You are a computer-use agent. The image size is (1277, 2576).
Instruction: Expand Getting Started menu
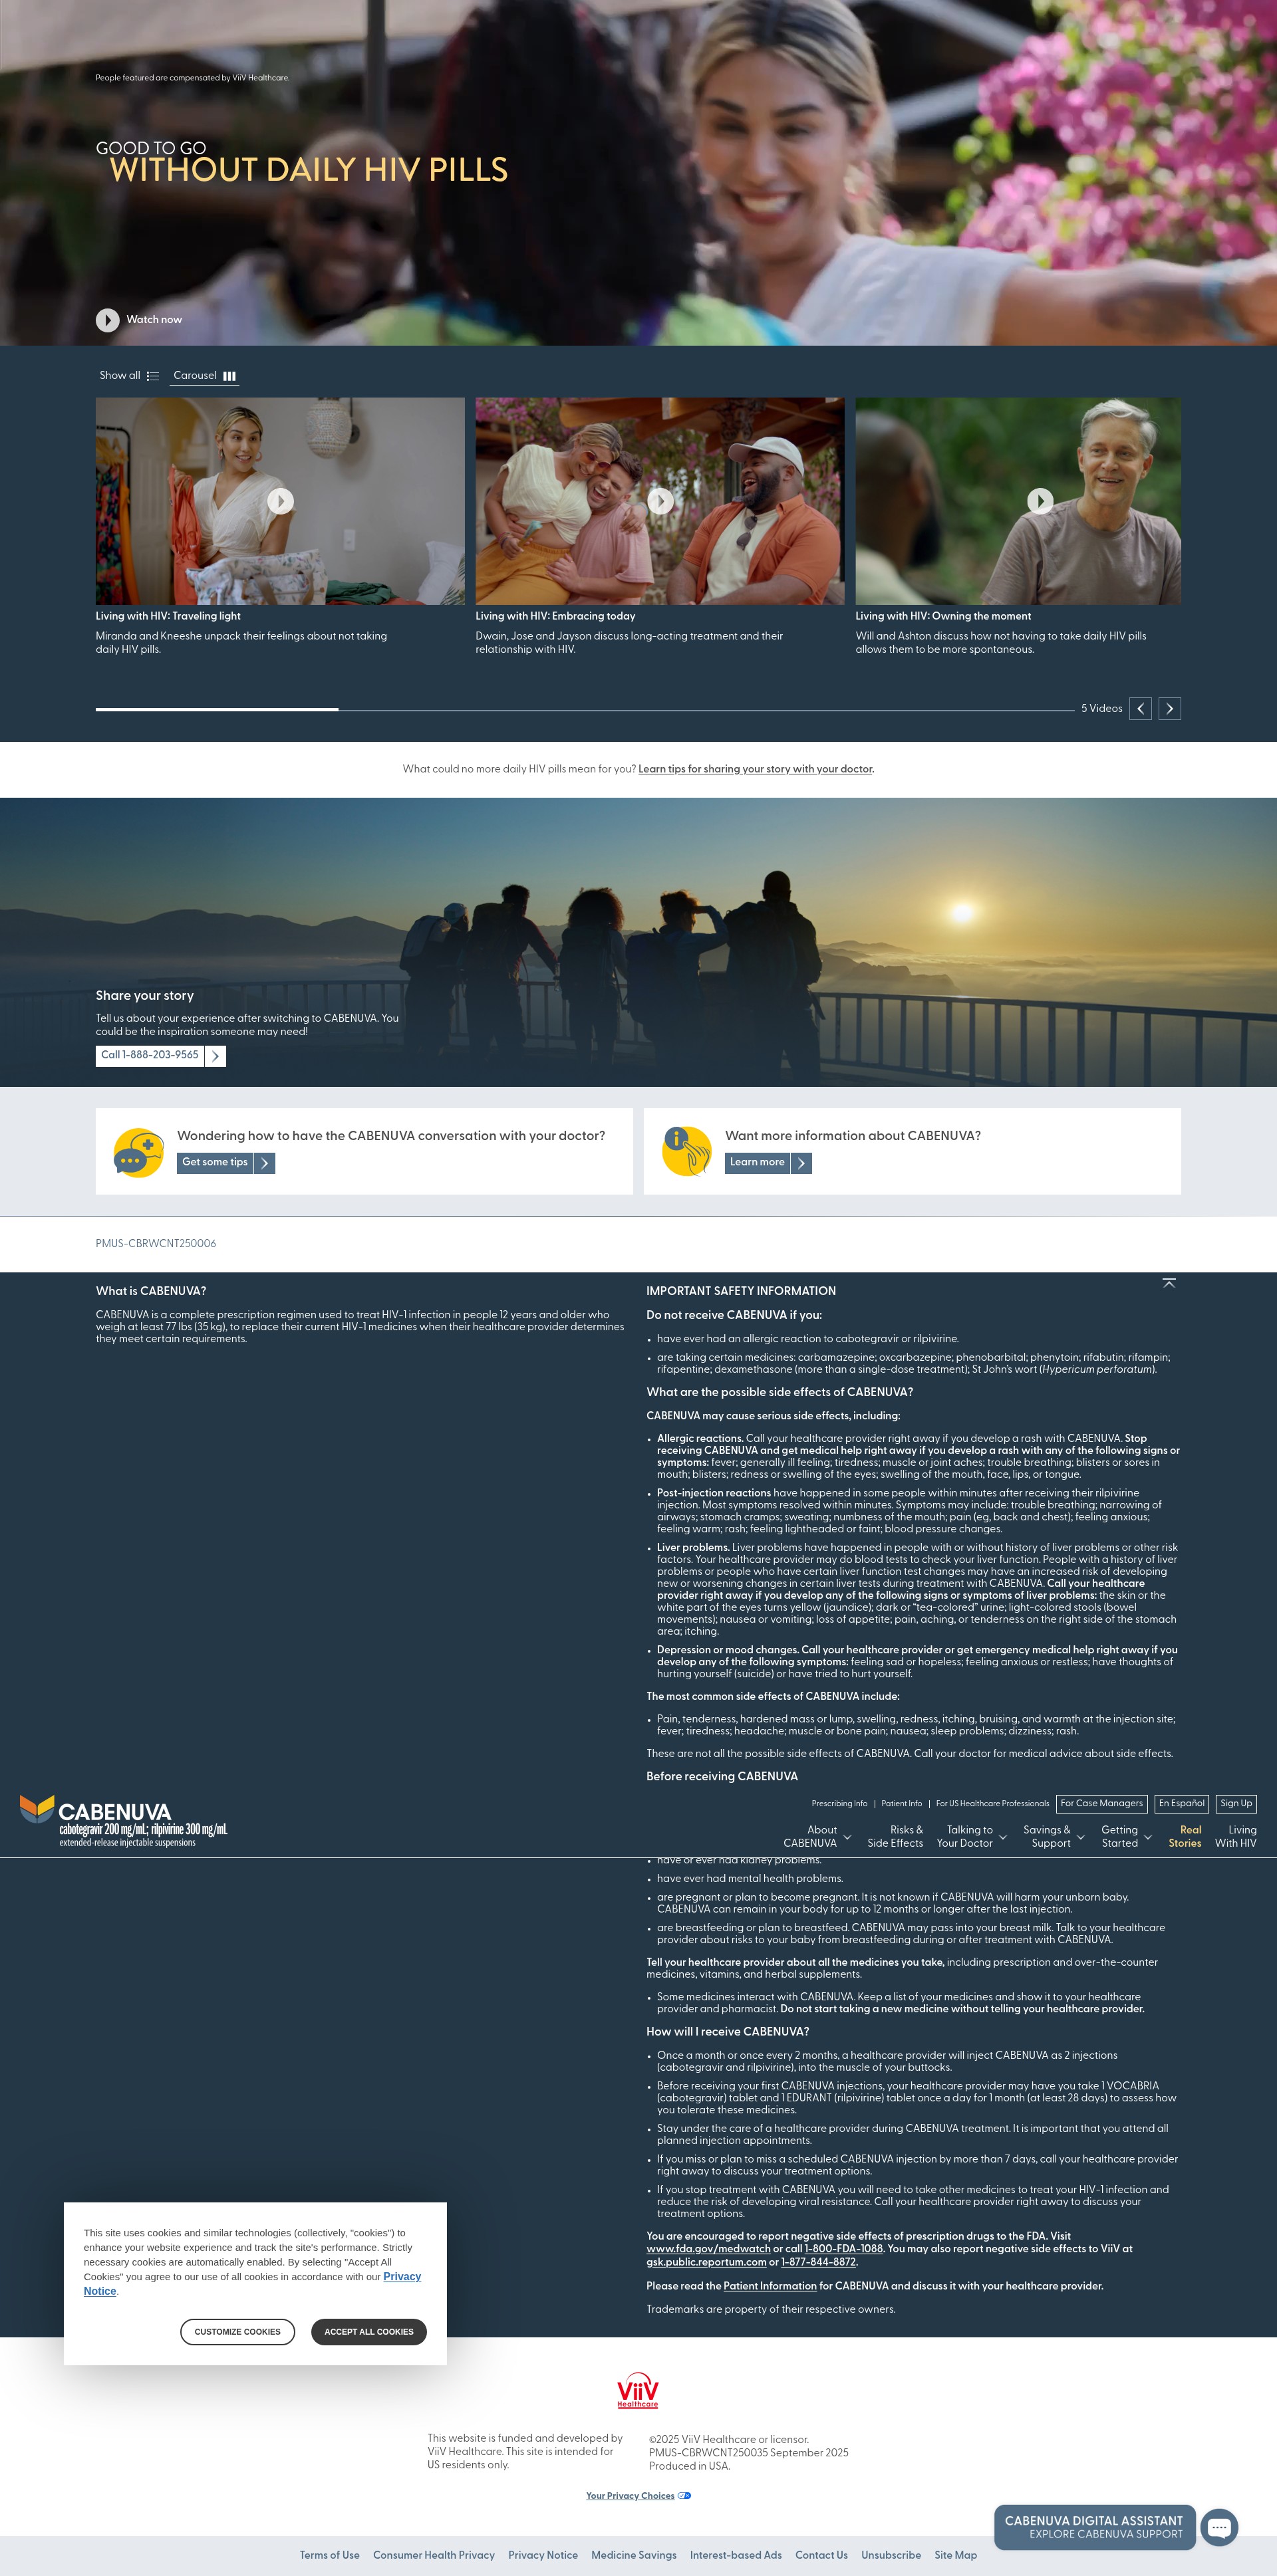(x=1126, y=1837)
